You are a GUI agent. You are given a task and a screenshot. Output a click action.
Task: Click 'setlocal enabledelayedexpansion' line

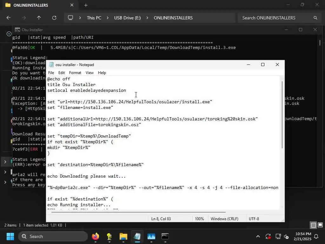click(87, 91)
